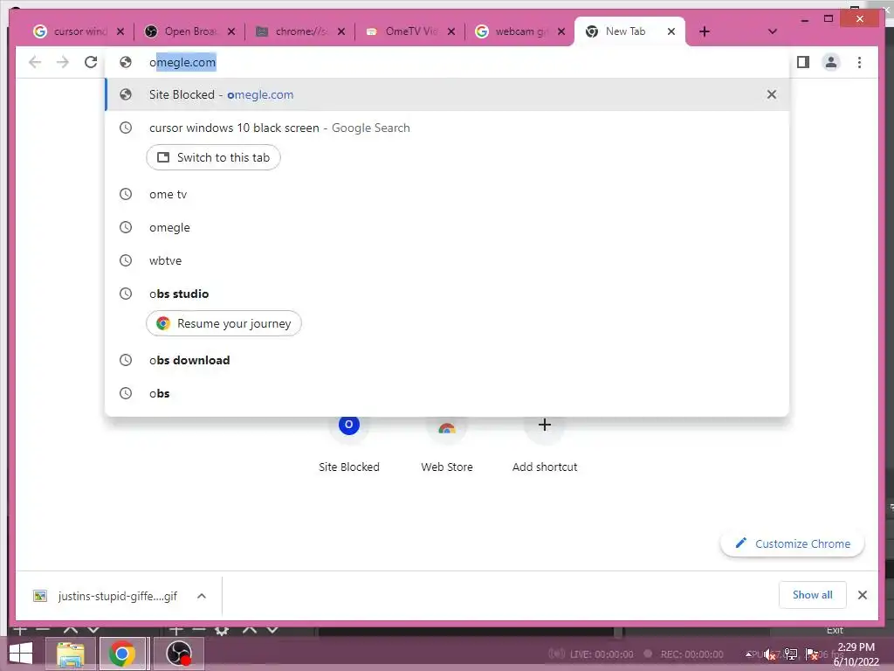The image size is (894, 671).
Task: Click Show all downloads
Action: 813,595
